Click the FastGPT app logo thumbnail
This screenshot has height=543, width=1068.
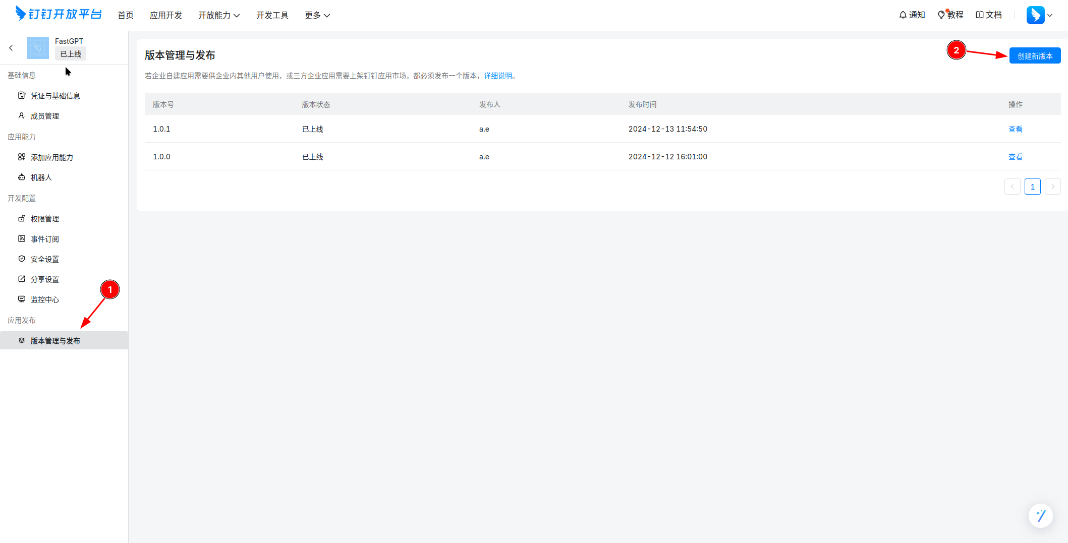(38, 48)
